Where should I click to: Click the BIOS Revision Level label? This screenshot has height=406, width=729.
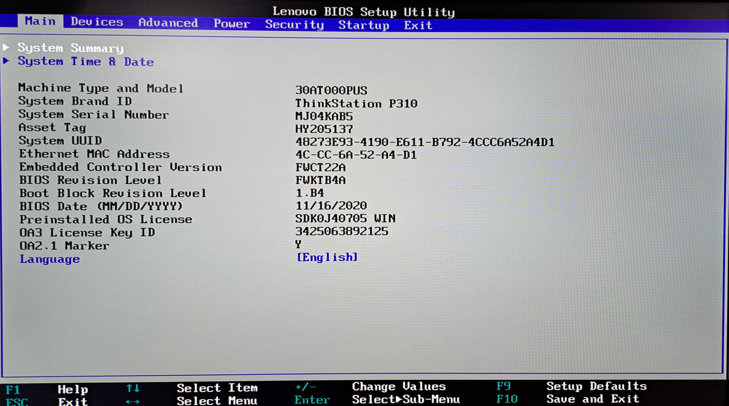coord(90,180)
